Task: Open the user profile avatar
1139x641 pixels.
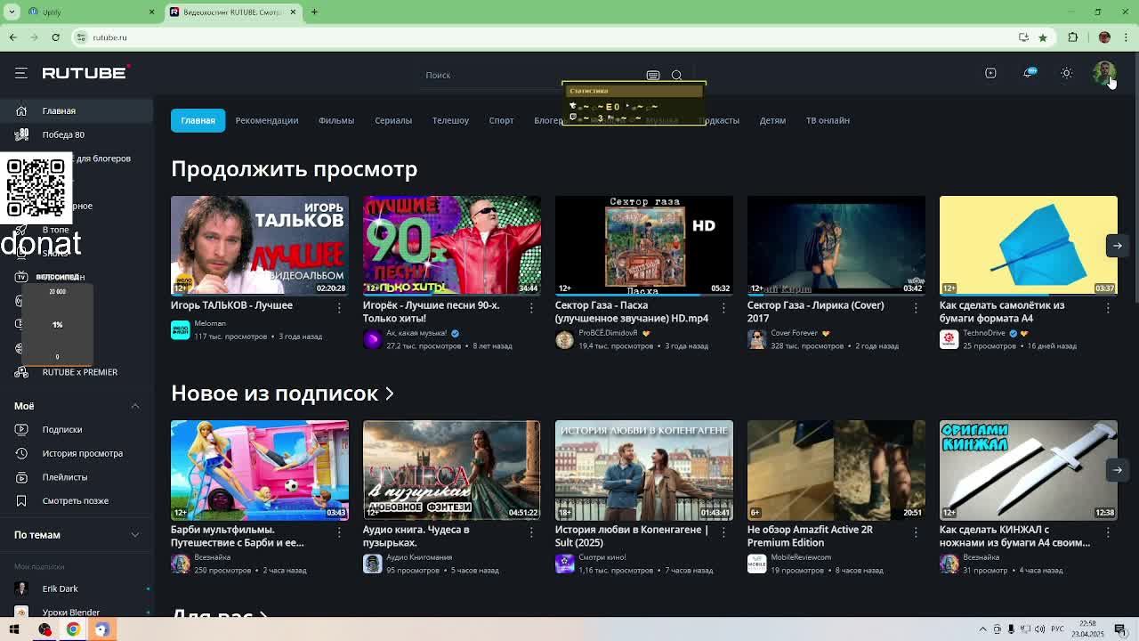Action: point(1104,73)
